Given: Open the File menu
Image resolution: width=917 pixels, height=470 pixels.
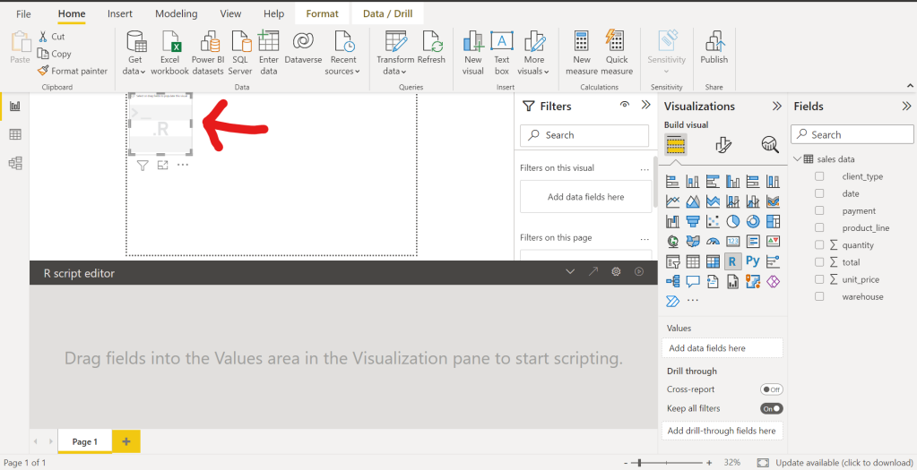Looking at the screenshot, I should [23, 13].
